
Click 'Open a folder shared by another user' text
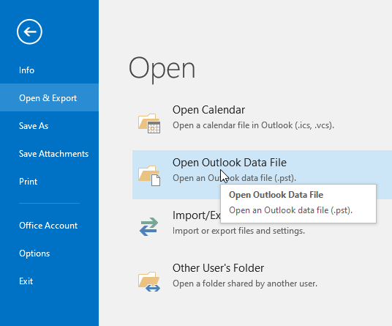coord(245,284)
